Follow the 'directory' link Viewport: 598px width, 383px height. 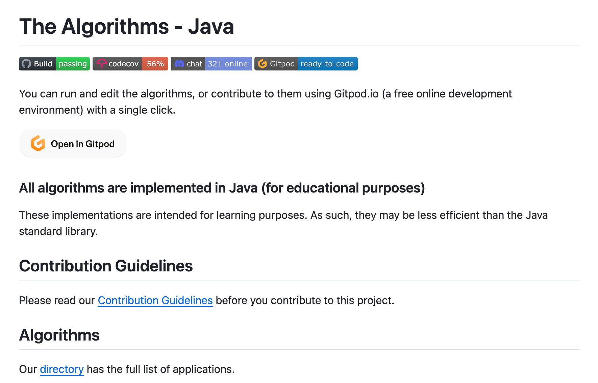[61, 369]
